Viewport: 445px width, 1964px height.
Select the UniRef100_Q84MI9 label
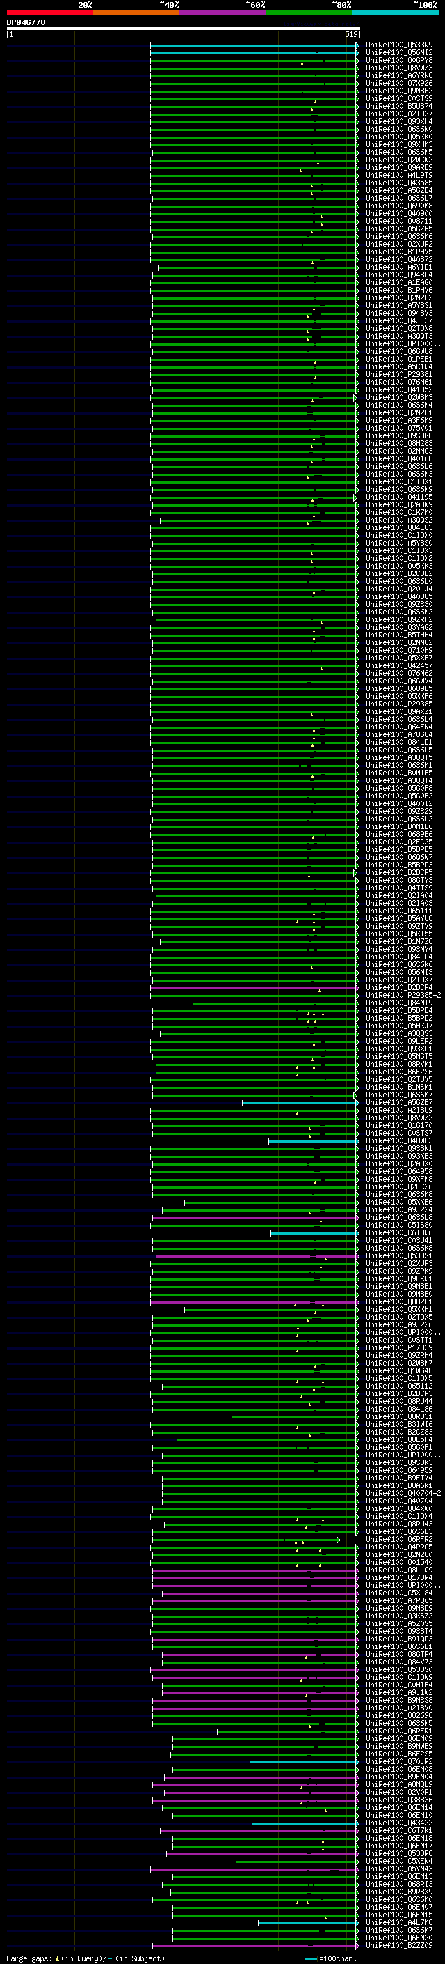point(399,1003)
